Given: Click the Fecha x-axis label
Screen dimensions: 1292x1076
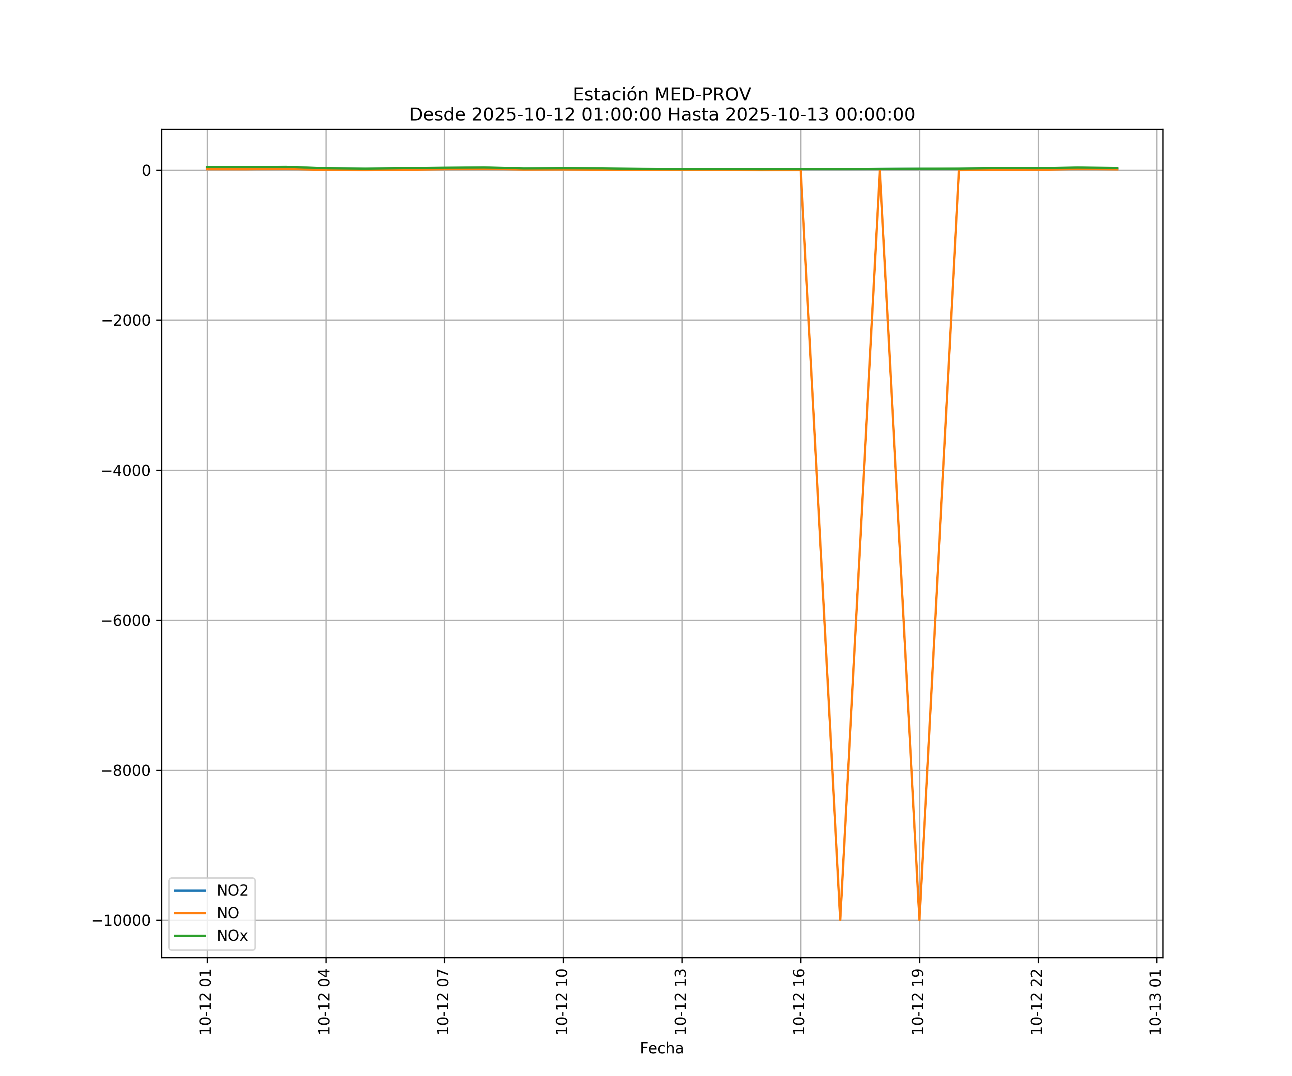Looking at the screenshot, I should (x=661, y=1048).
